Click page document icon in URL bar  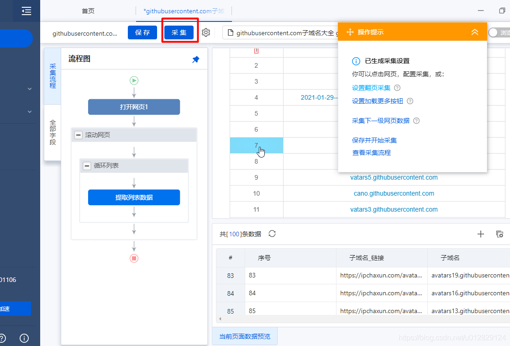pyautogui.click(x=230, y=32)
